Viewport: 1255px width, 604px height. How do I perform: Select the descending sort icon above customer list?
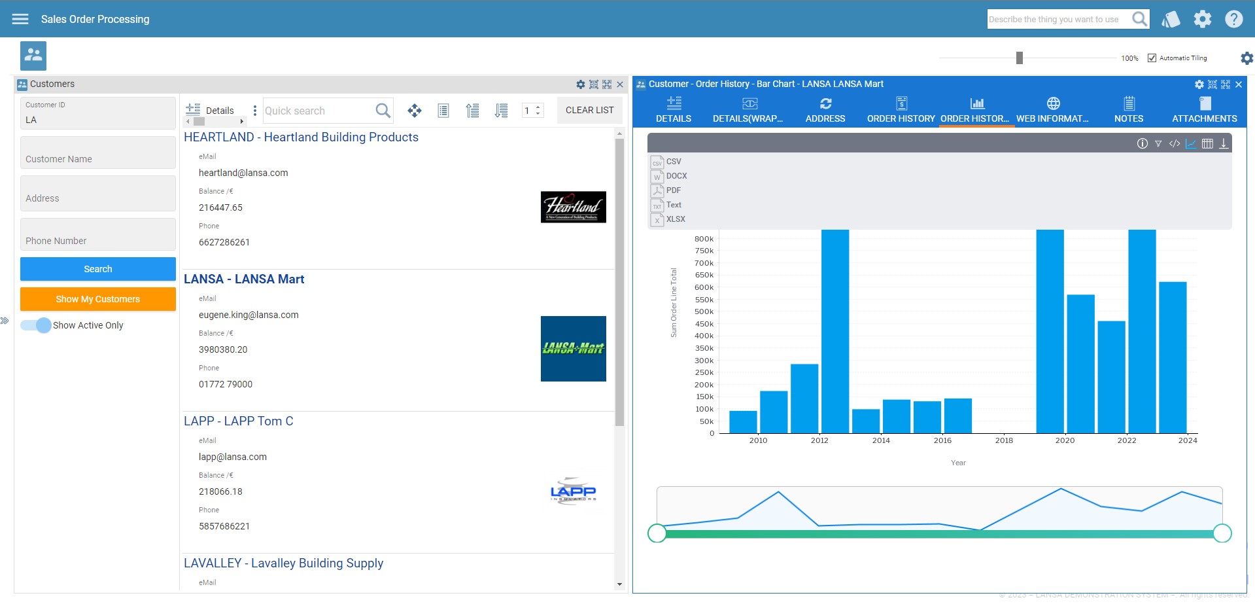[502, 110]
